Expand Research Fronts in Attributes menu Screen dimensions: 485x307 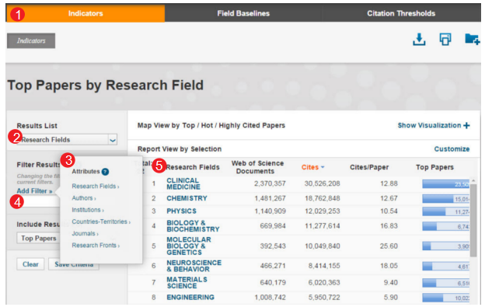(96, 245)
